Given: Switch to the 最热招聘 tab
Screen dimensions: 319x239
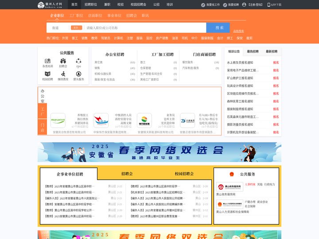Looking at the screenshot, I should pyautogui.click(x=253, y=51).
